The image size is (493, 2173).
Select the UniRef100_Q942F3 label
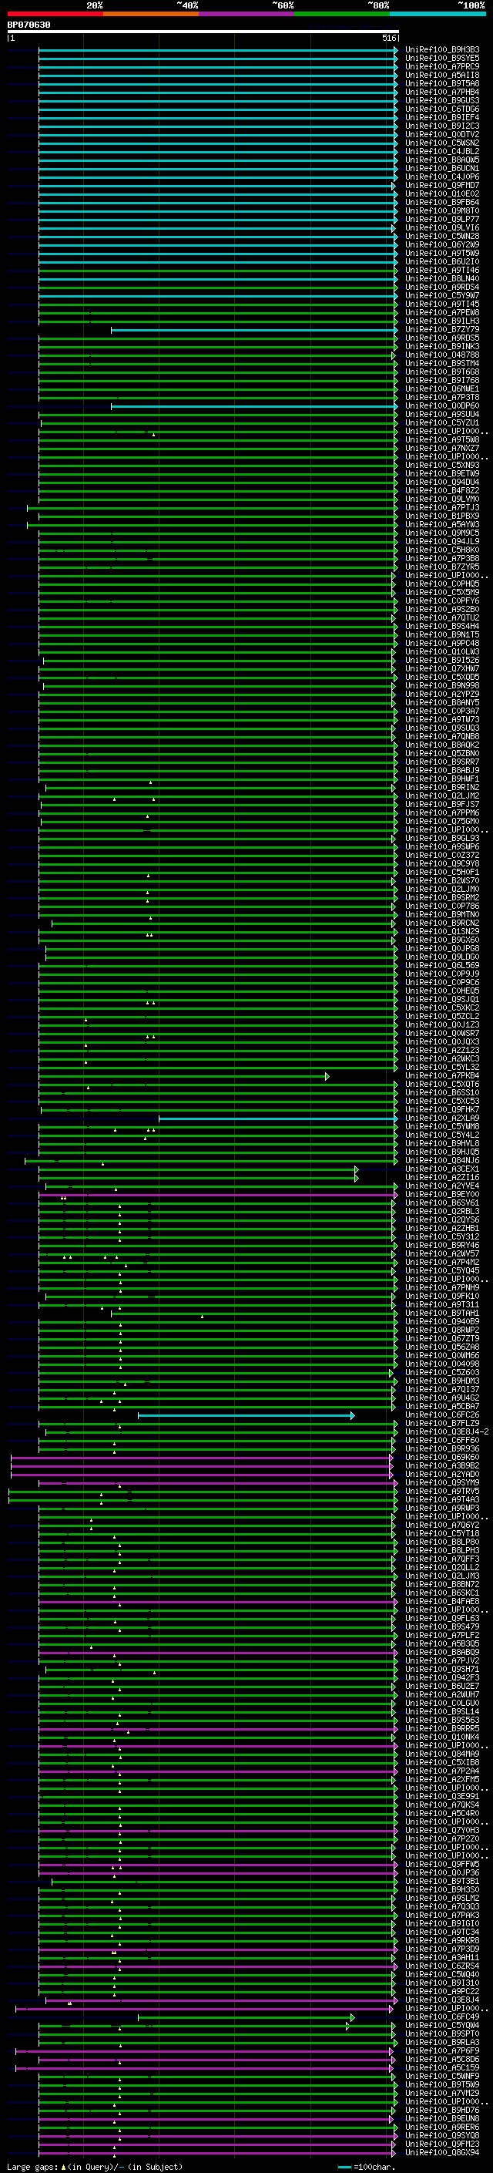pyautogui.click(x=441, y=1678)
